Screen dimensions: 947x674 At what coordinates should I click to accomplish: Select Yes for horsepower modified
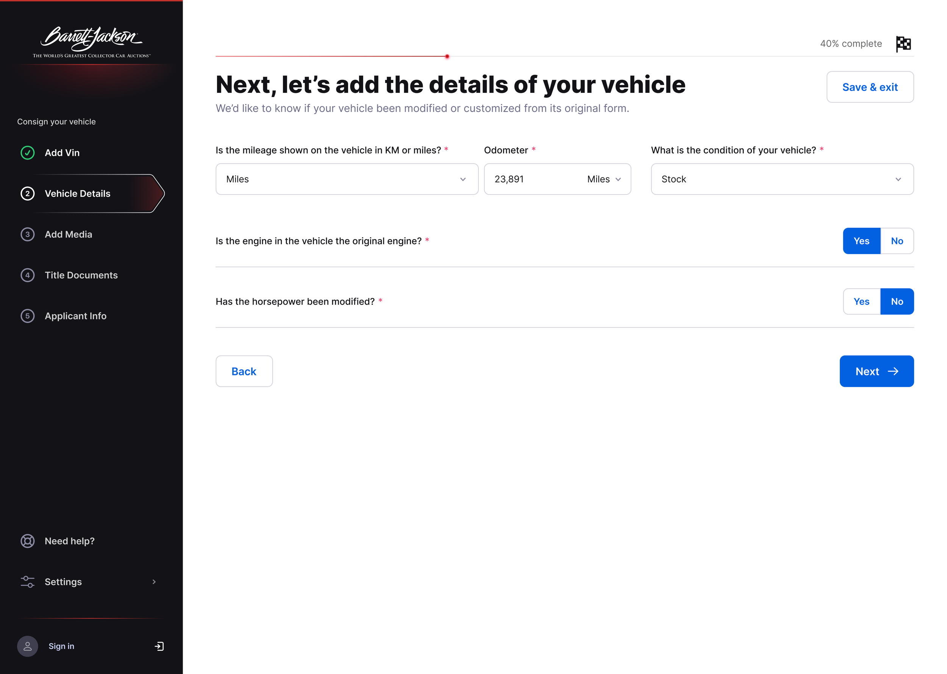coord(861,301)
